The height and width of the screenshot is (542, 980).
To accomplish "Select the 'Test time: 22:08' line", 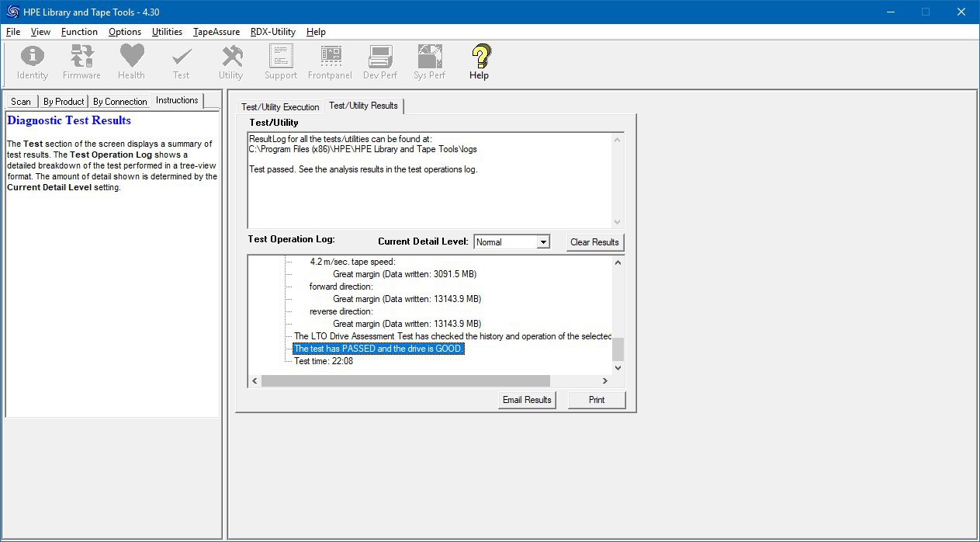I will pyautogui.click(x=324, y=361).
